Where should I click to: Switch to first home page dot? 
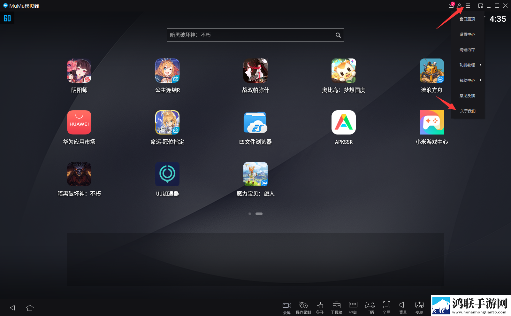point(250,214)
